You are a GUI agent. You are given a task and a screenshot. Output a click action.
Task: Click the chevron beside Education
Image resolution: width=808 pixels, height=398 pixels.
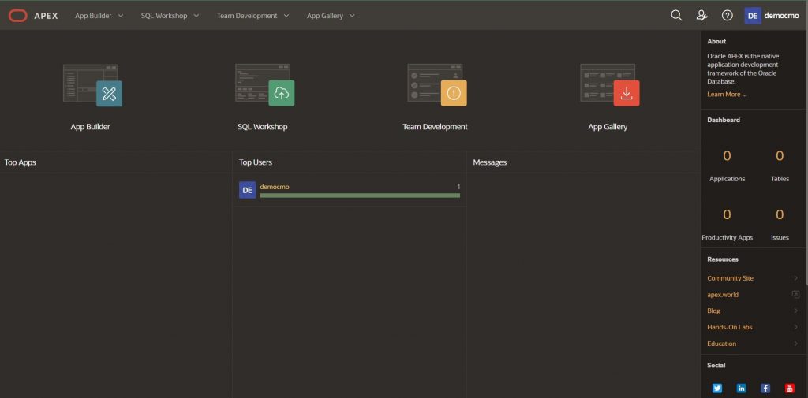pyautogui.click(x=795, y=344)
